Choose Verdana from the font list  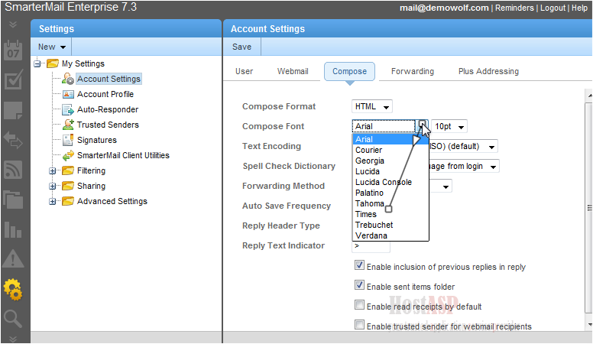pos(390,235)
